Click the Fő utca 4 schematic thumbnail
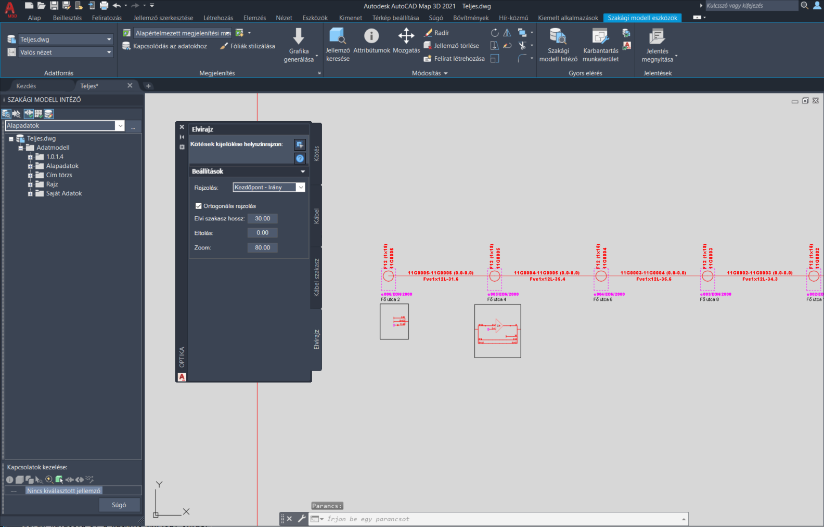 coord(497,331)
